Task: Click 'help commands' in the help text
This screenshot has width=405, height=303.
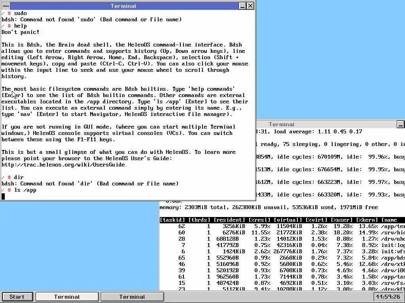Action: click(x=212, y=89)
